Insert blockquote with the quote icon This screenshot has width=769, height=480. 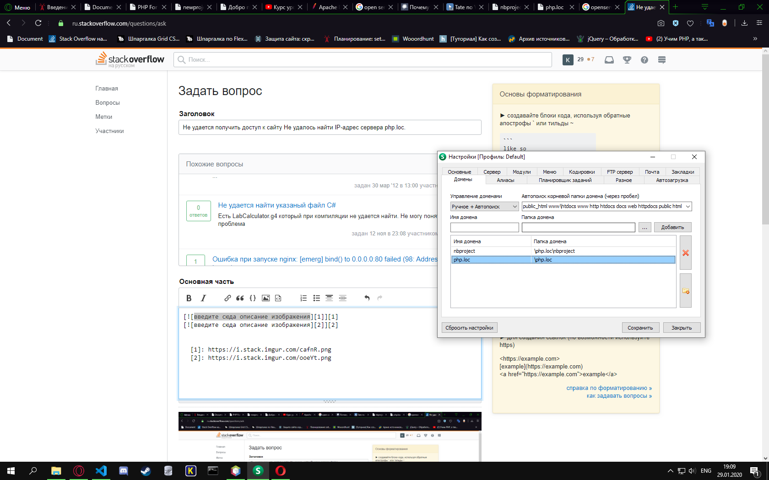[x=240, y=298]
